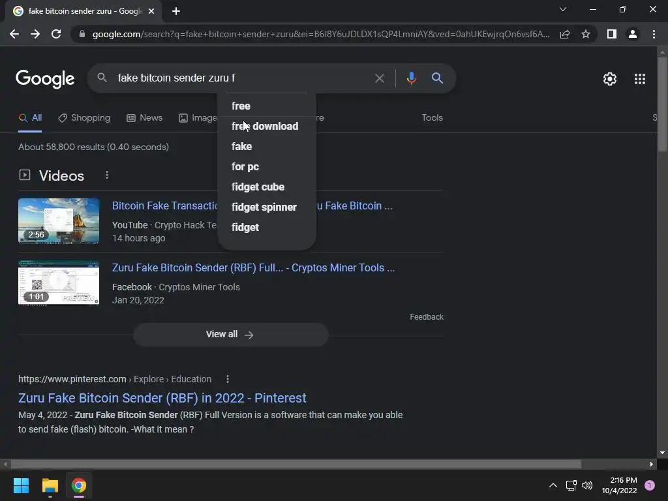
Task: Close the fake bitcoin sender zuru tab
Action: (x=151, y=11)
